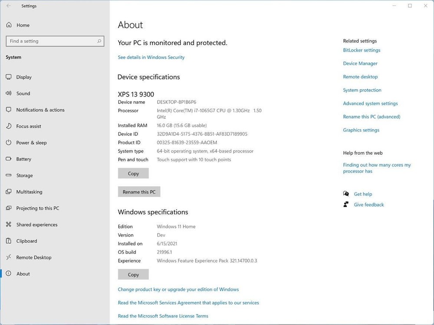
Task: Click the Rename this PC button
Action: [x=139, y=192]
